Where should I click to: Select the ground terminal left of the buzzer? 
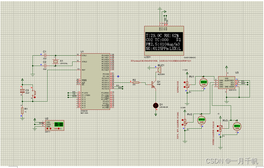click(148, 68)
